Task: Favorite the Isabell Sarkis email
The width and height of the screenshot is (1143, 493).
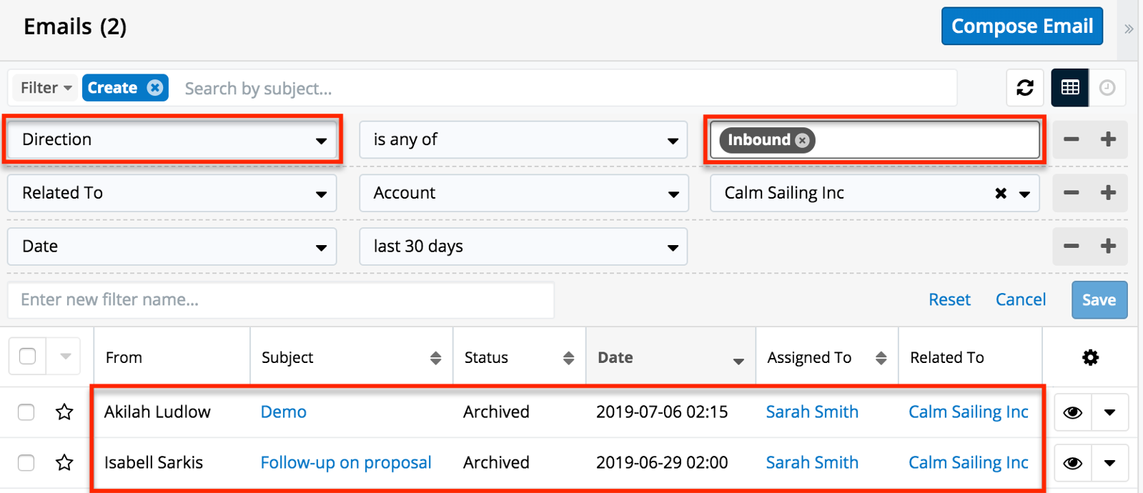Action: coord(64,463)
